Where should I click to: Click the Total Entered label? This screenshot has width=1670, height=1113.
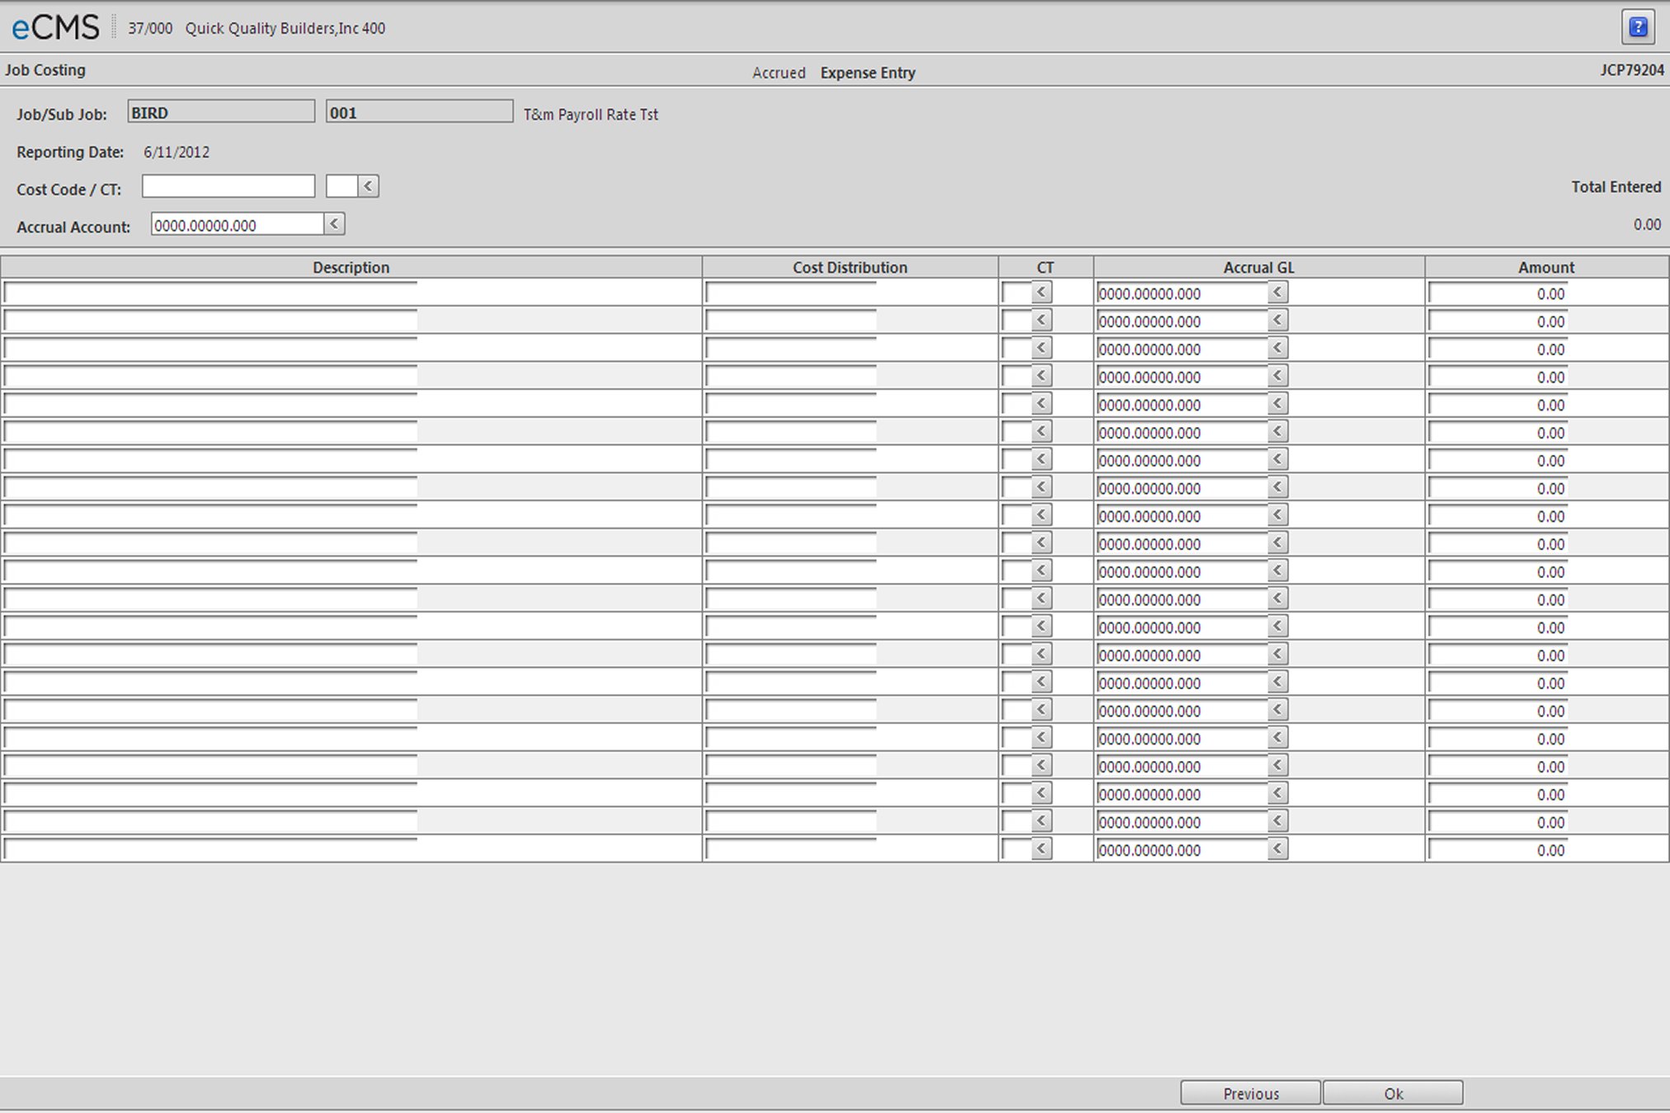click(x=1616, y=187)
